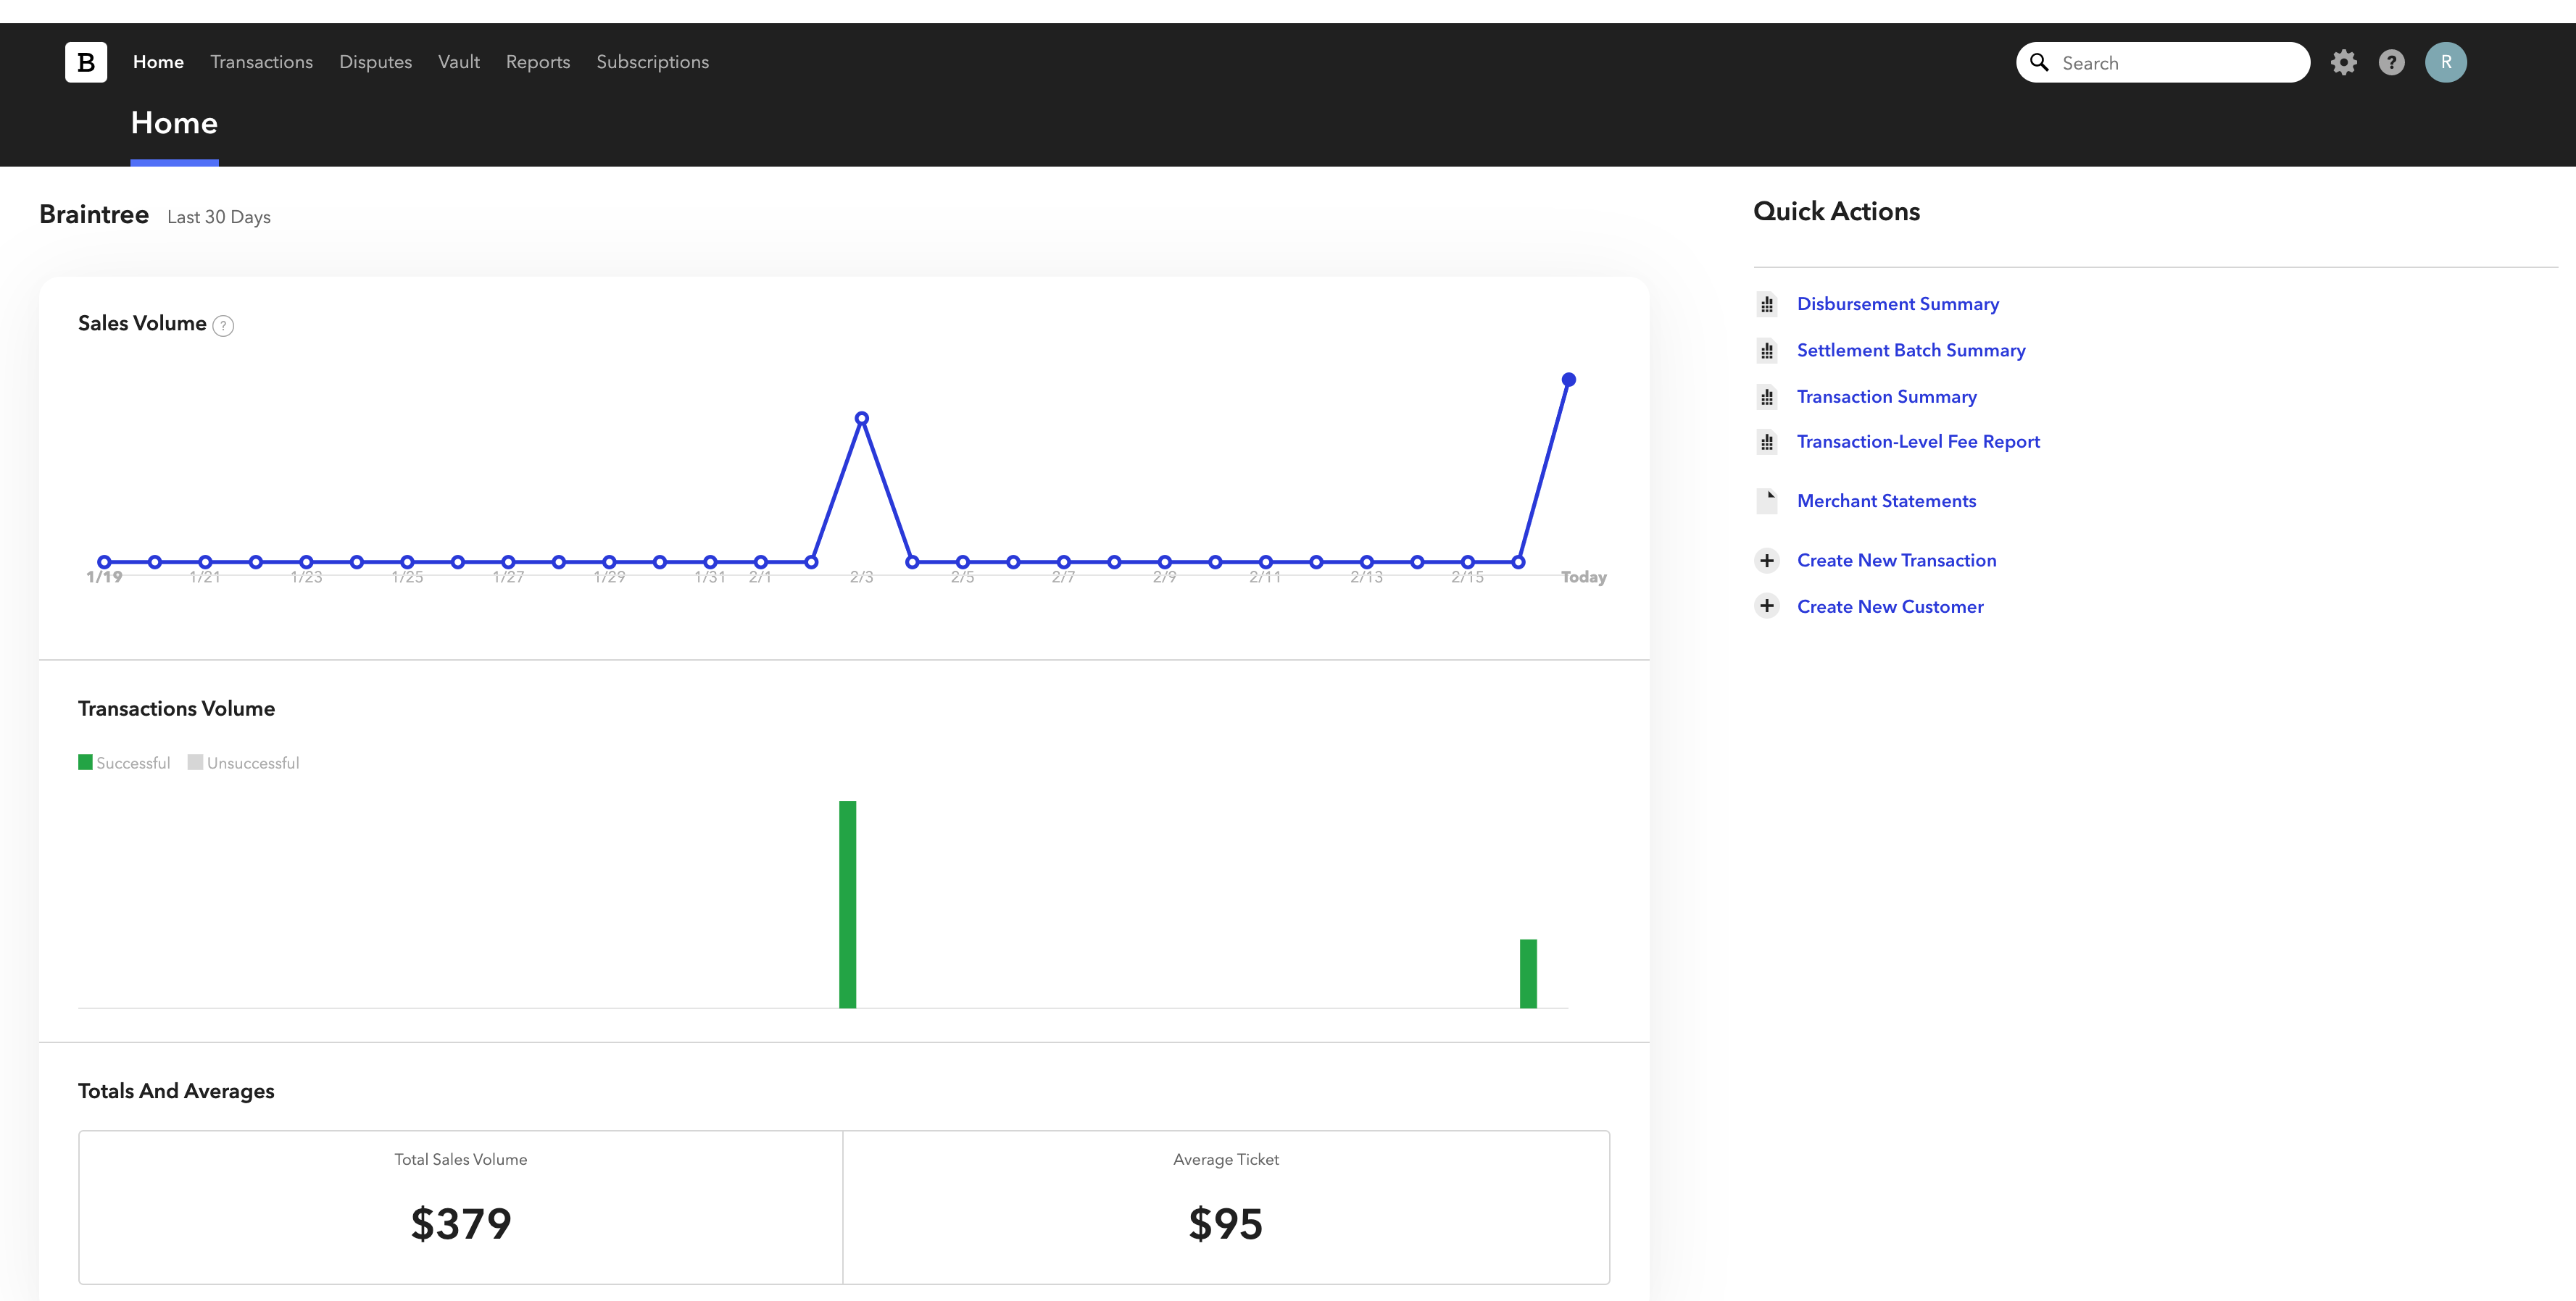Switch to the Transactions tab
The width and height of the screenshot is (2576, 1301).
pos(261,61)
